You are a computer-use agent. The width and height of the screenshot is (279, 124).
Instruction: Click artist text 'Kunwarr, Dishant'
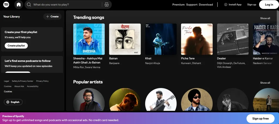click(x=191, y=63)
